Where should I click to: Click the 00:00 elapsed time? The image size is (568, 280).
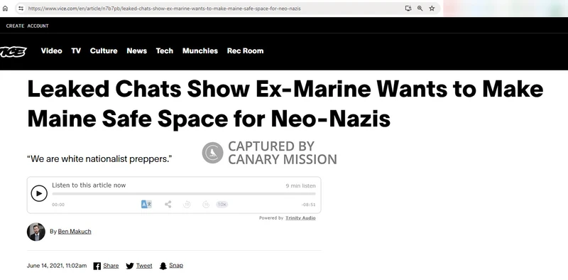[58, 205]
